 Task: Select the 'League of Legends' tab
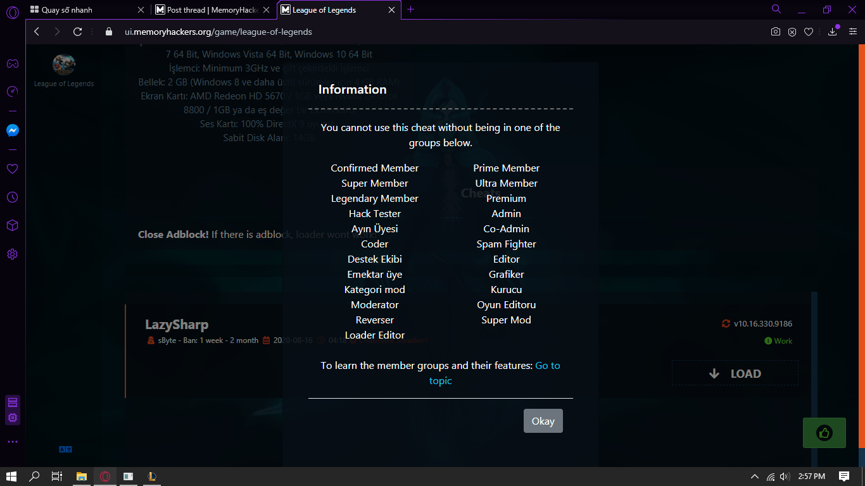[x=339, y=10]
